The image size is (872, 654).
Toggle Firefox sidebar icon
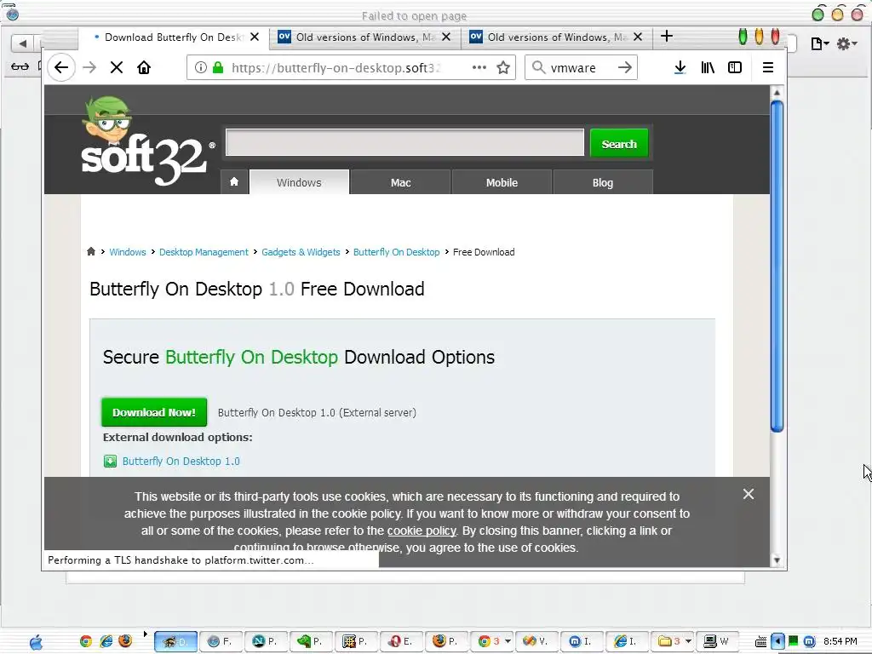coord(735,68)
